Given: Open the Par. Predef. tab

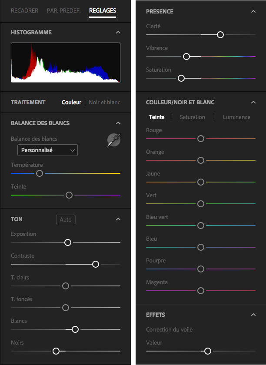Looking at the screenshot, I should coord(64,11).
